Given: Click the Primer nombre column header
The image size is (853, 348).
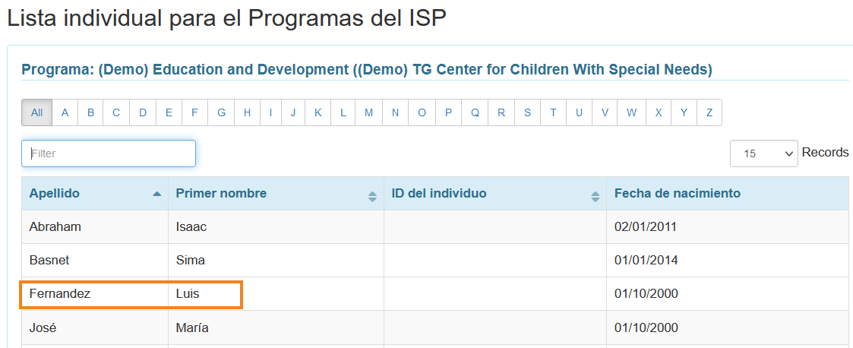Looking at the screenshot, I should [x=276, y=193].
